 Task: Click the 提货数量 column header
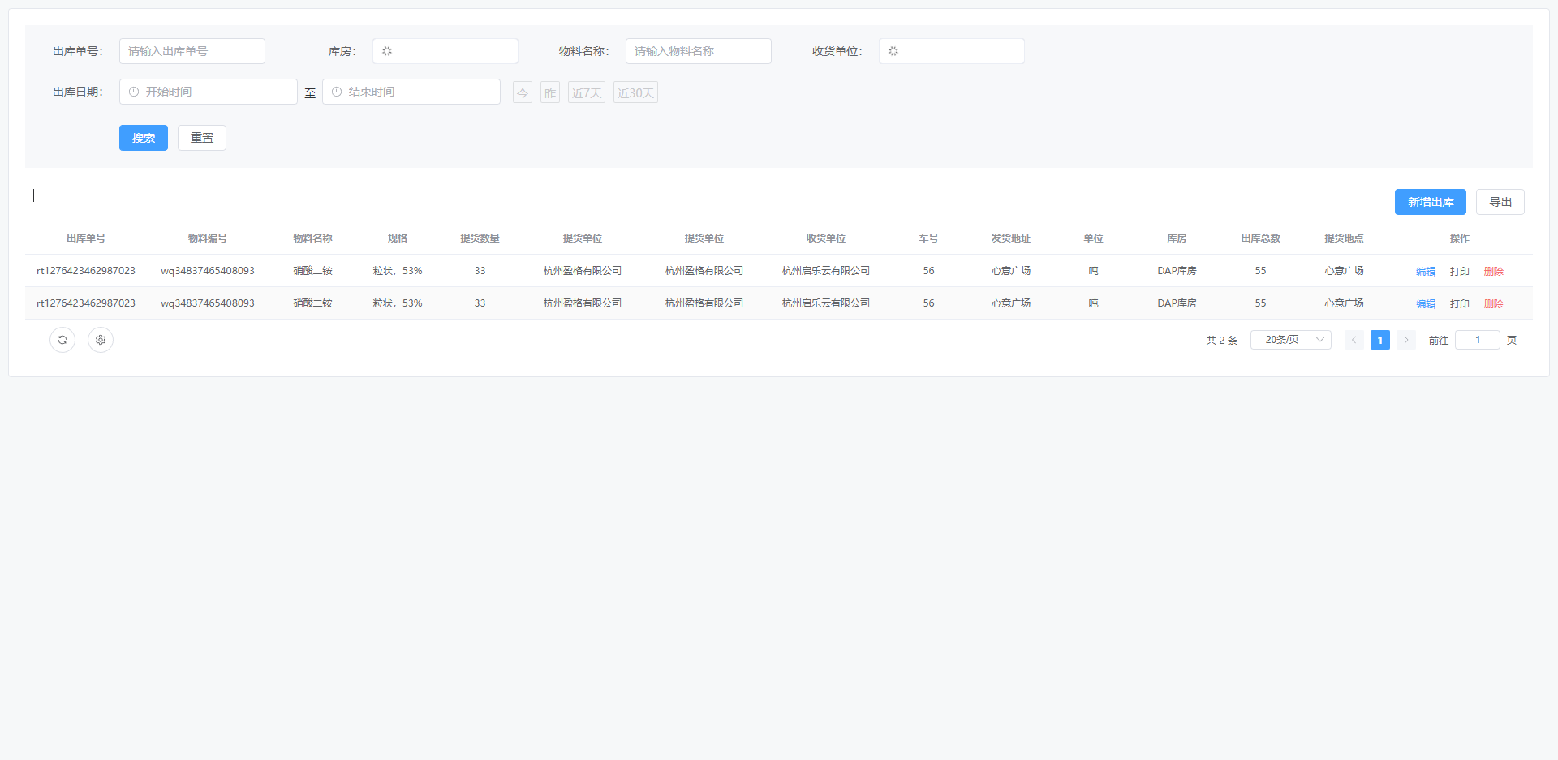coord(480,238)
